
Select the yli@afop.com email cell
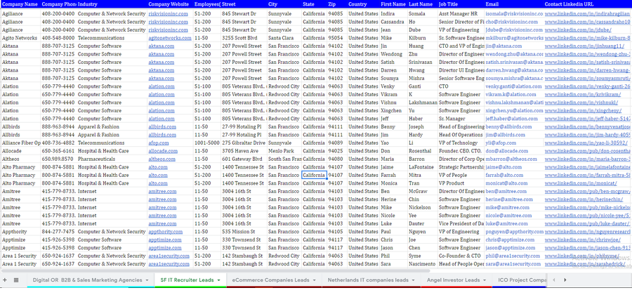513,143
